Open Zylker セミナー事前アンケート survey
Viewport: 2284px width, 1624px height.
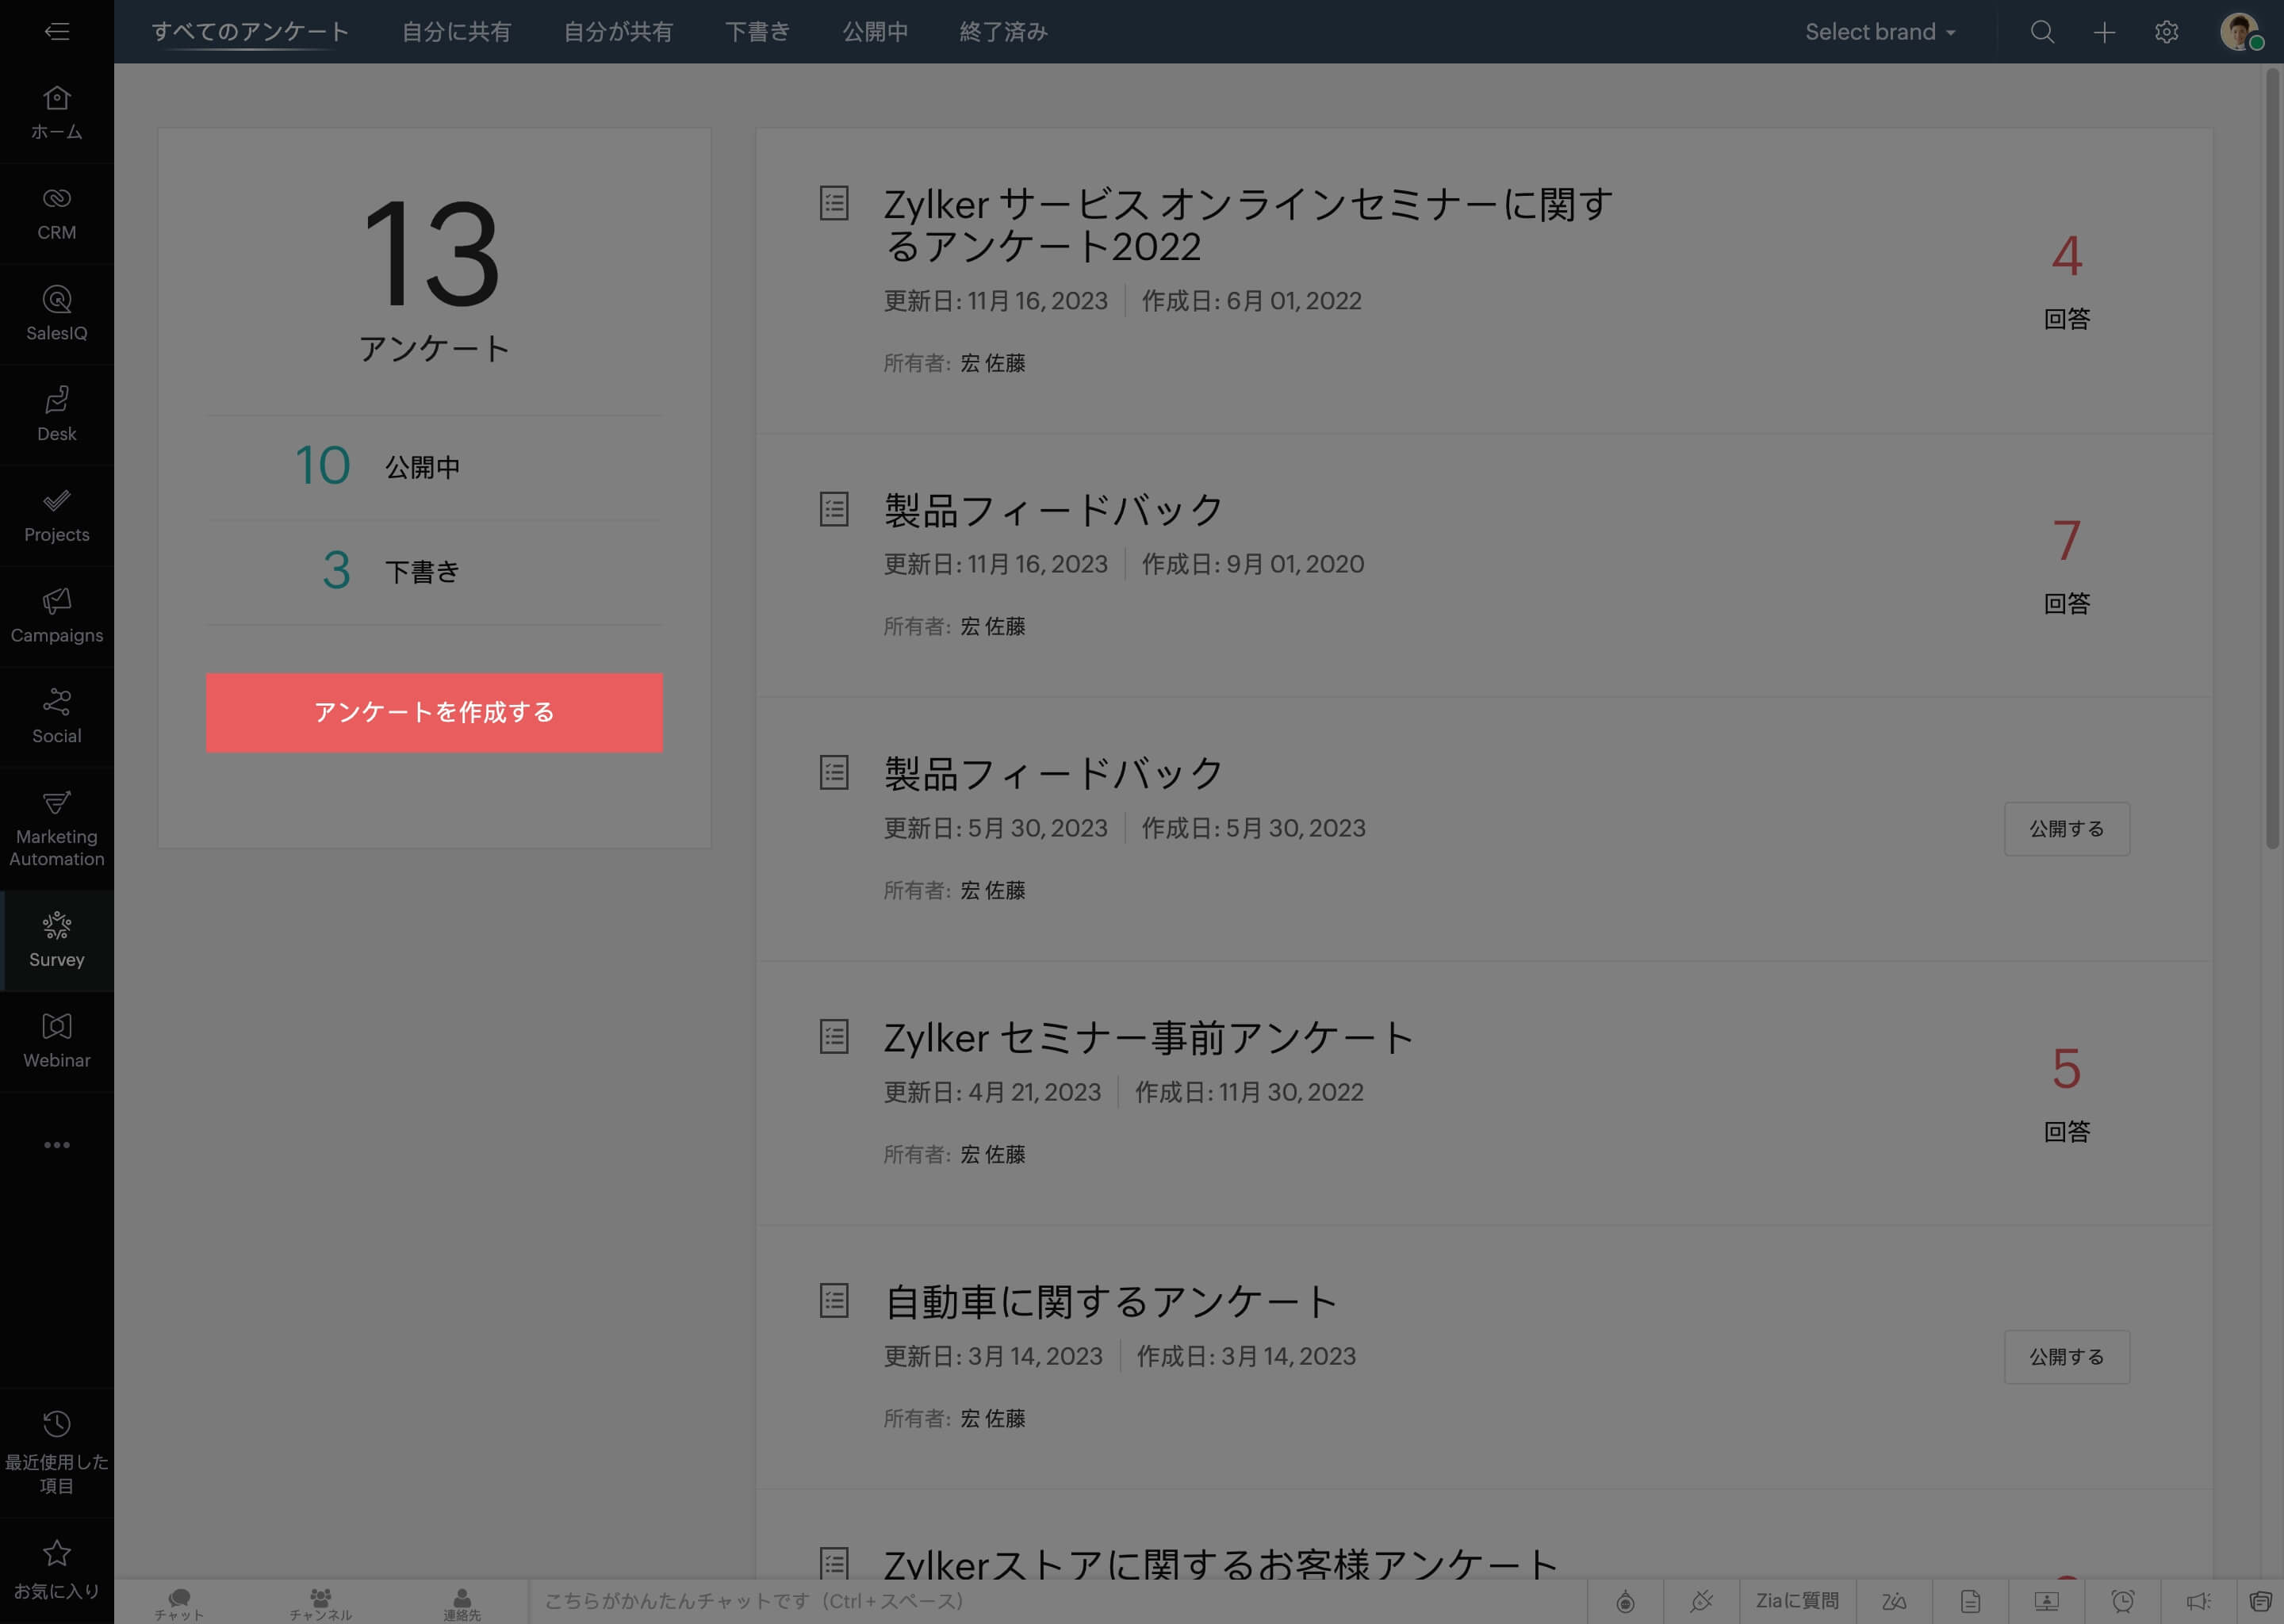coord(1151,1039)
